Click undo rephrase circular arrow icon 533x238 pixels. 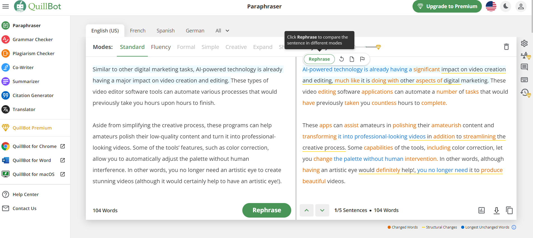tap(342, 59)
